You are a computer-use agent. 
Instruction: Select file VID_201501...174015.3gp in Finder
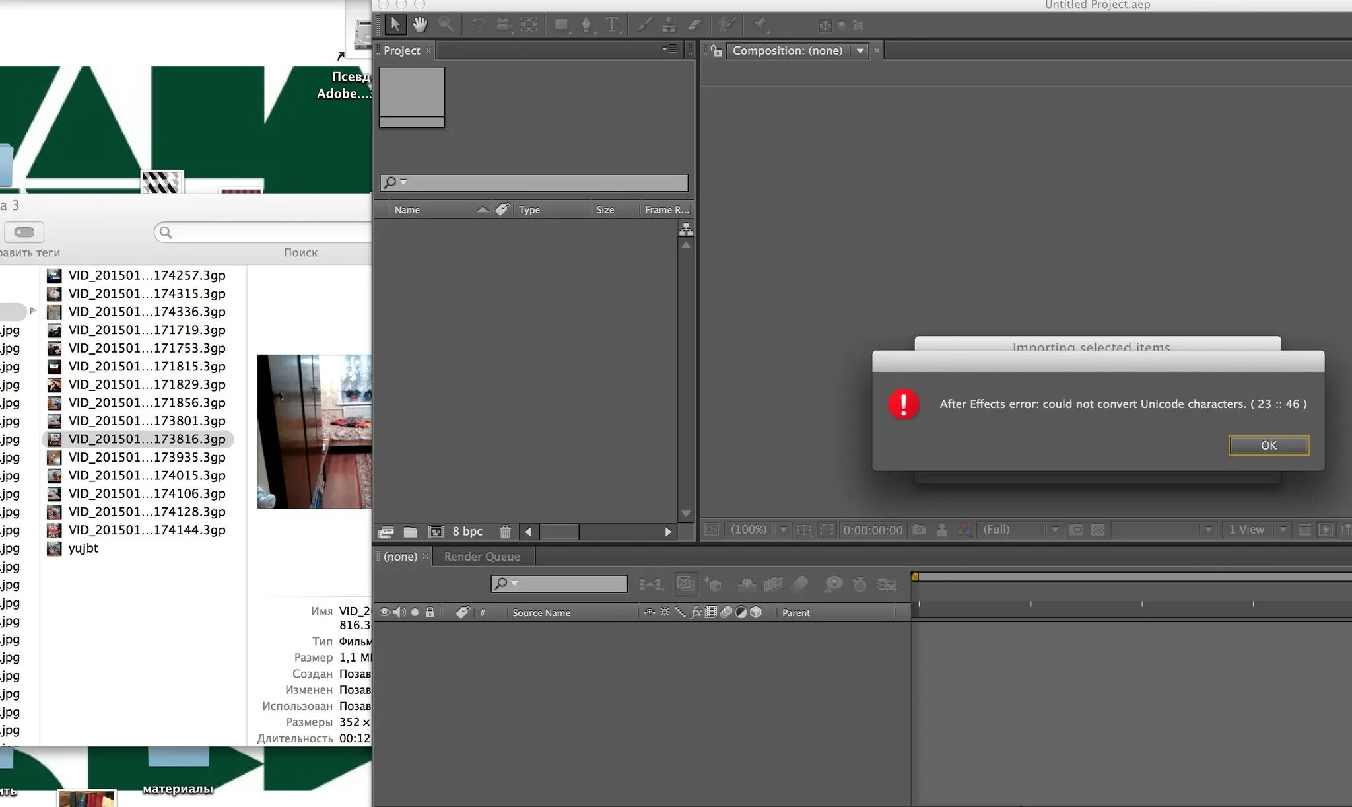point(147,475)
